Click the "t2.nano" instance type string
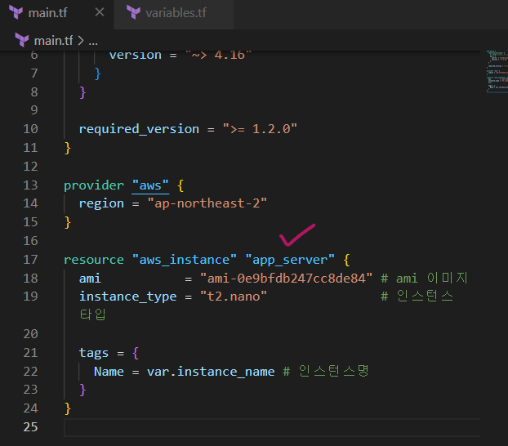Viewport: 508px width, 446px height. click(234, 297)
